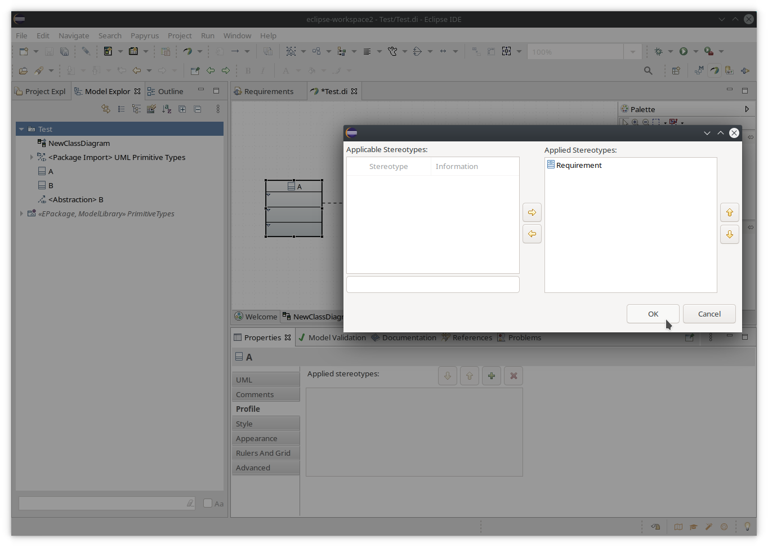Viewport: 768px width, 547px height.
Task: Switch to the Project Explorer tab
Action: tap(41, 91)
